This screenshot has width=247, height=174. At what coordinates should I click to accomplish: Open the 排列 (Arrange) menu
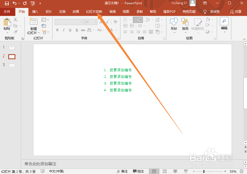pos(185,26)
